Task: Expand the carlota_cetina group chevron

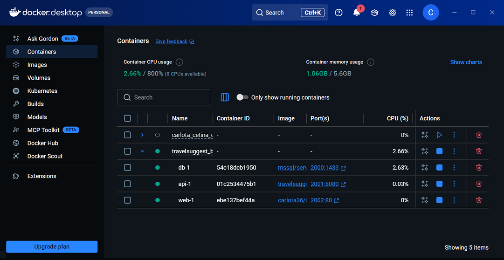Action: pyautogui.click(x=142, y=135)
